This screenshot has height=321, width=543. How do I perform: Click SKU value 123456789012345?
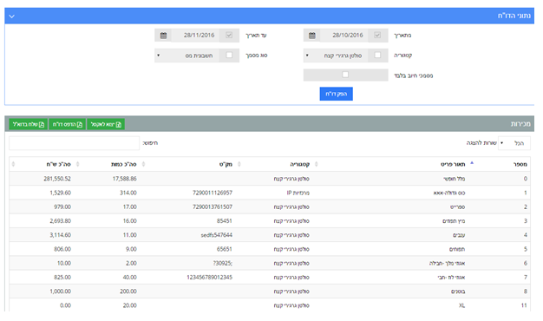click(210, 278)
